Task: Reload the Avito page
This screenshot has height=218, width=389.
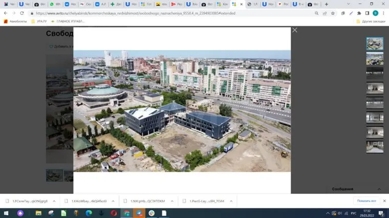Action: [22, 13]
